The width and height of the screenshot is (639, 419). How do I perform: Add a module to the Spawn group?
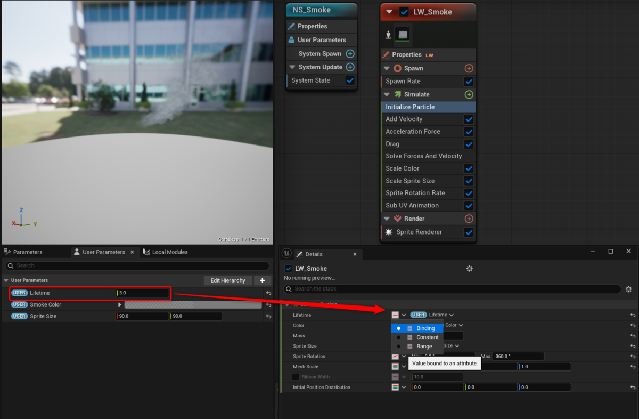(469, 68)
